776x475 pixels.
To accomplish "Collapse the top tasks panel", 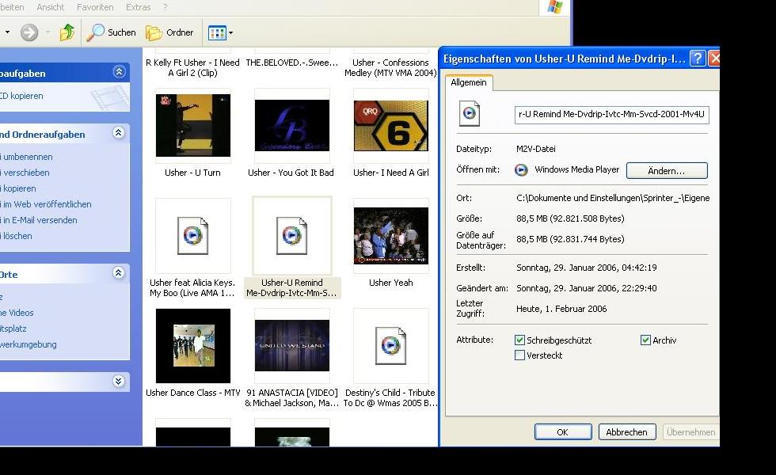I will (119, 72).
